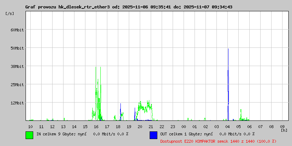This screenshot has width=292, height=146.
Task: Click the [/s] unit label
Action: point(10,13)
